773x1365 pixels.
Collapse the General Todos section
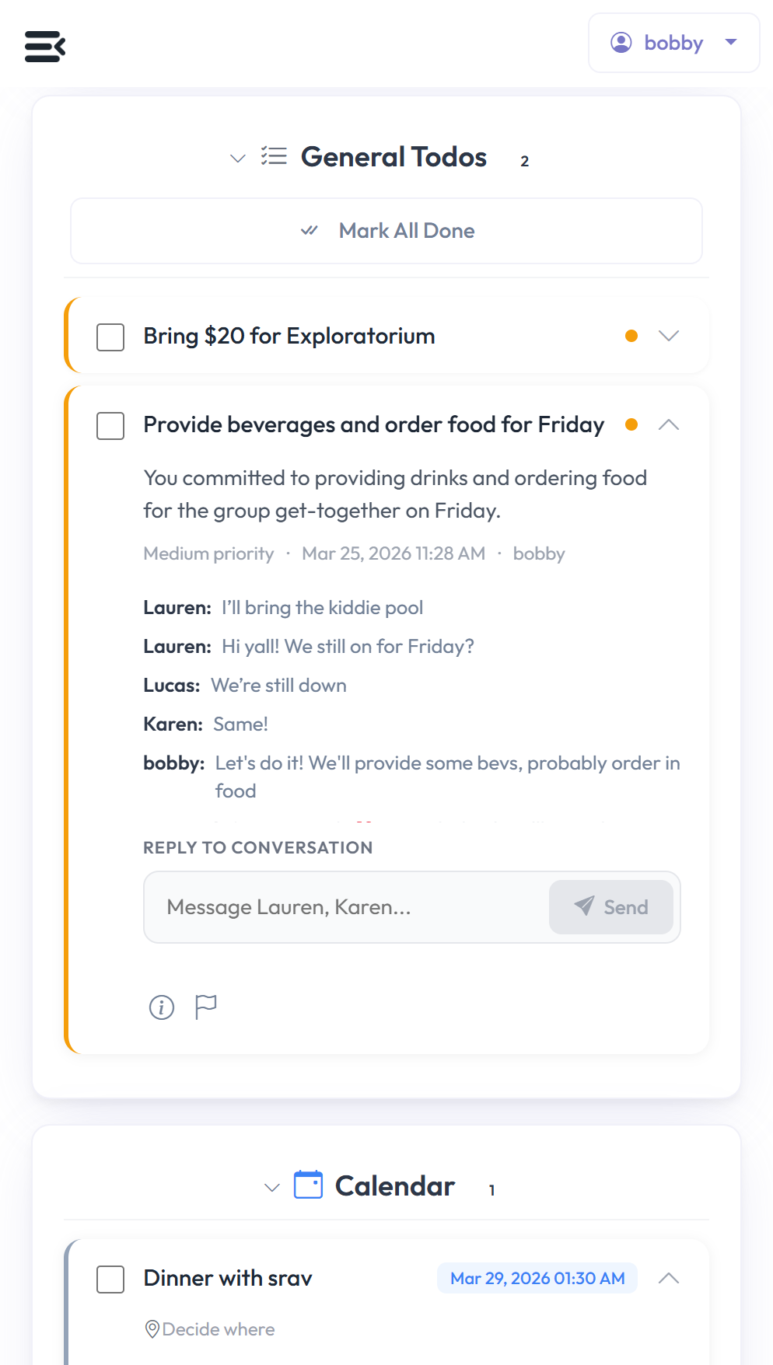pyautogui.click(x=237, y=158)
